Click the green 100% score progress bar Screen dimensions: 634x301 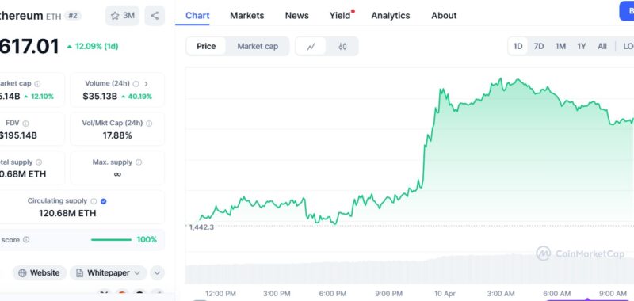(111, 240)
